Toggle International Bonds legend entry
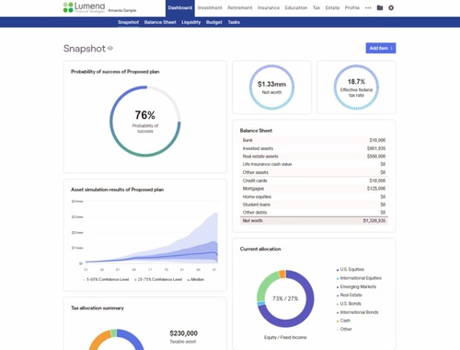The height and width of the screenshot is (350, 460). pyautogui.click(x=358, y=312)
